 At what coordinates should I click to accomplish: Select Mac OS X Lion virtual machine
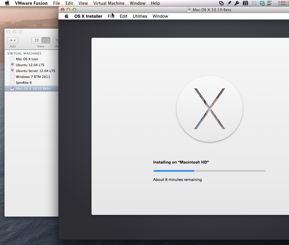coord(31,59)
